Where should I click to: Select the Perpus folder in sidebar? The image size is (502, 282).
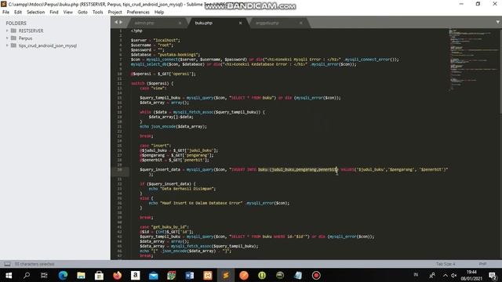[25, 38]
